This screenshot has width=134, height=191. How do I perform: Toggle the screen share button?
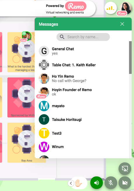[x=125, y=169]
